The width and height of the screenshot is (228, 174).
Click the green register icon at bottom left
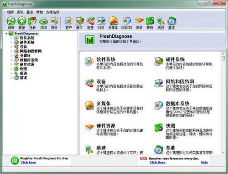tap(15, 160)
